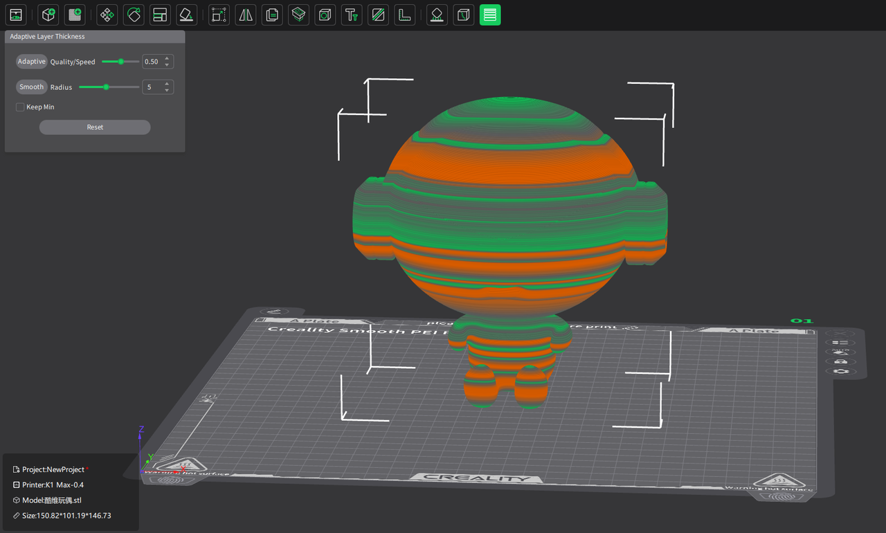The height and width of the screenshot is (533, 886).
Task: Select the Clone/Copy model tool
Action: 271,15
